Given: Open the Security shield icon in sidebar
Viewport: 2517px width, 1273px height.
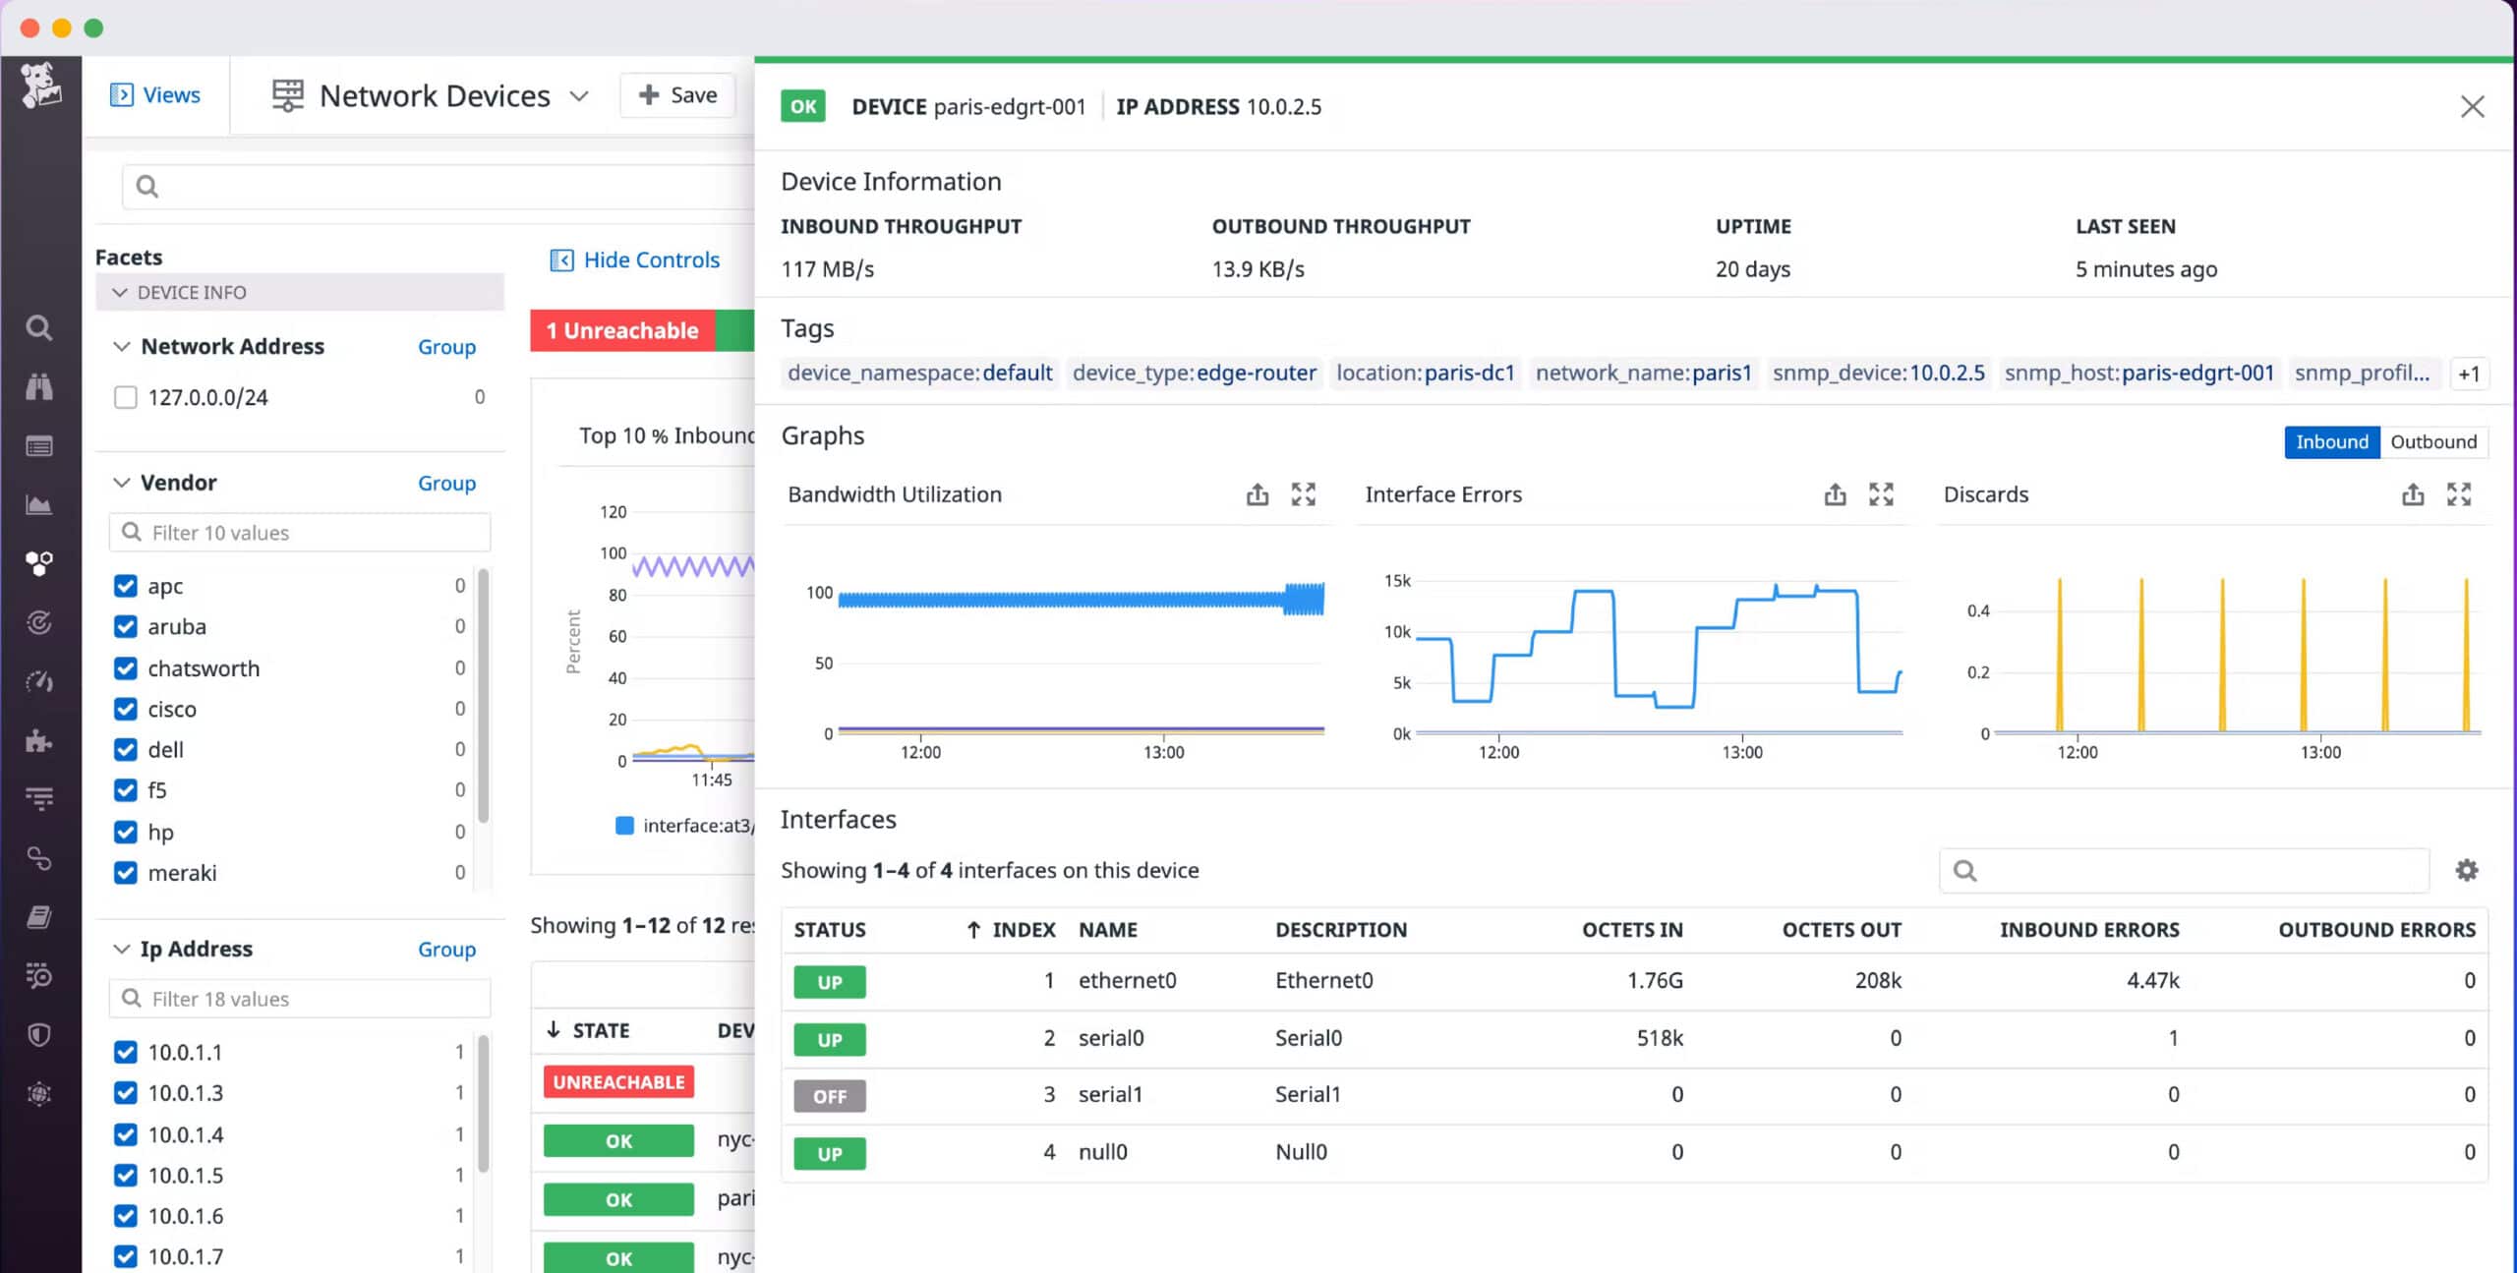Looking at the screenshot, I should 39,1034.
